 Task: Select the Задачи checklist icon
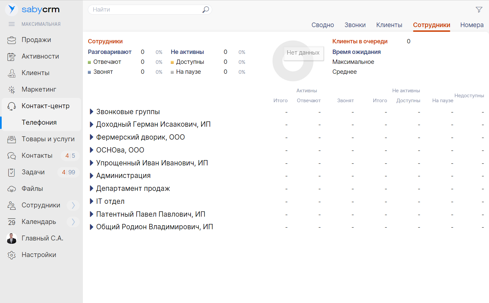pos(11,172)
